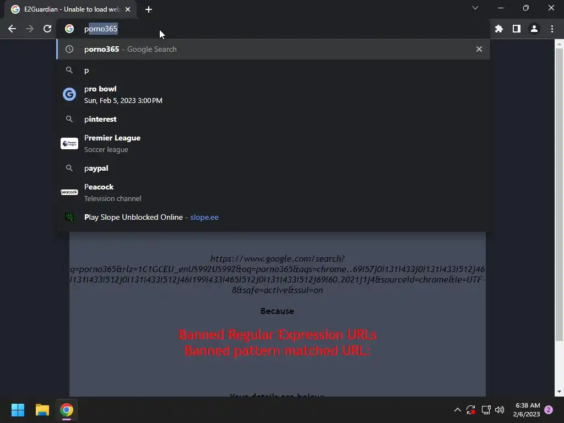
Task: Click the blocked Google search URL text
Action: [x=278, y=274]
